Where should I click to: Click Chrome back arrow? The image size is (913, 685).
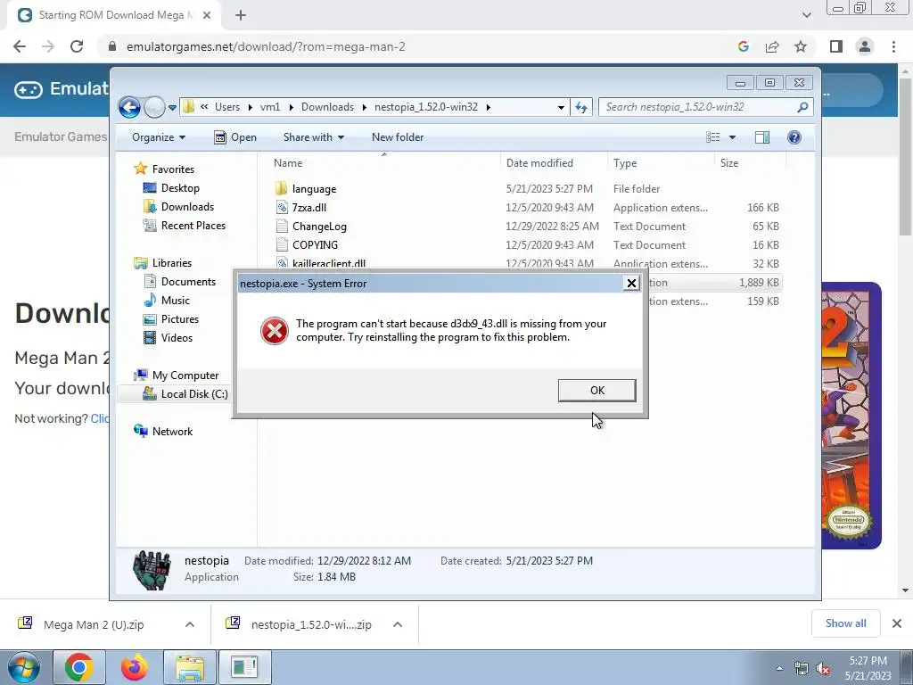[x=20, y=46]
